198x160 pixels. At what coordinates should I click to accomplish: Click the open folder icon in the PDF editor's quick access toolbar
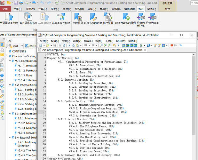9,3
